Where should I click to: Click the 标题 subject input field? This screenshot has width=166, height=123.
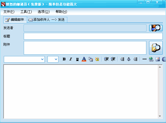pos(93,36)
